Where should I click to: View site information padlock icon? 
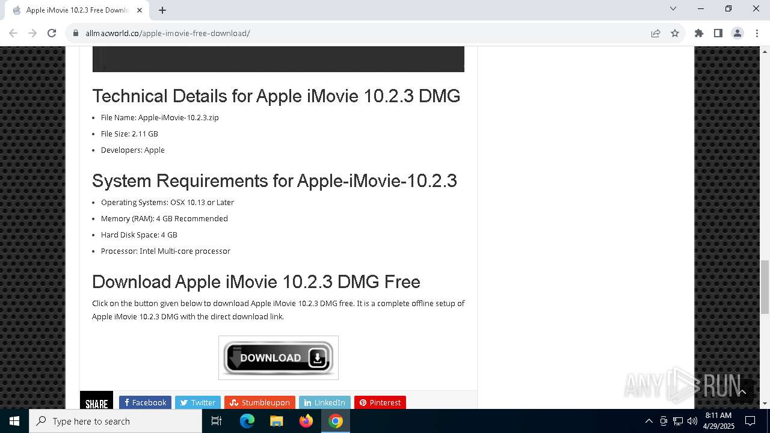tap(76, 33)
